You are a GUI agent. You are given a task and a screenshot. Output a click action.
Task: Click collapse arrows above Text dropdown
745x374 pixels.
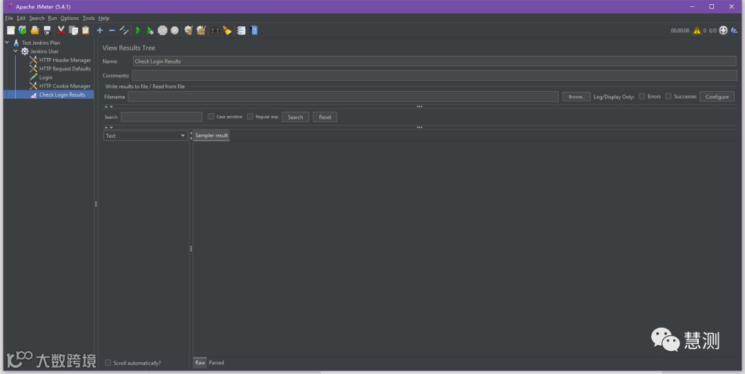tap(109, 128)
